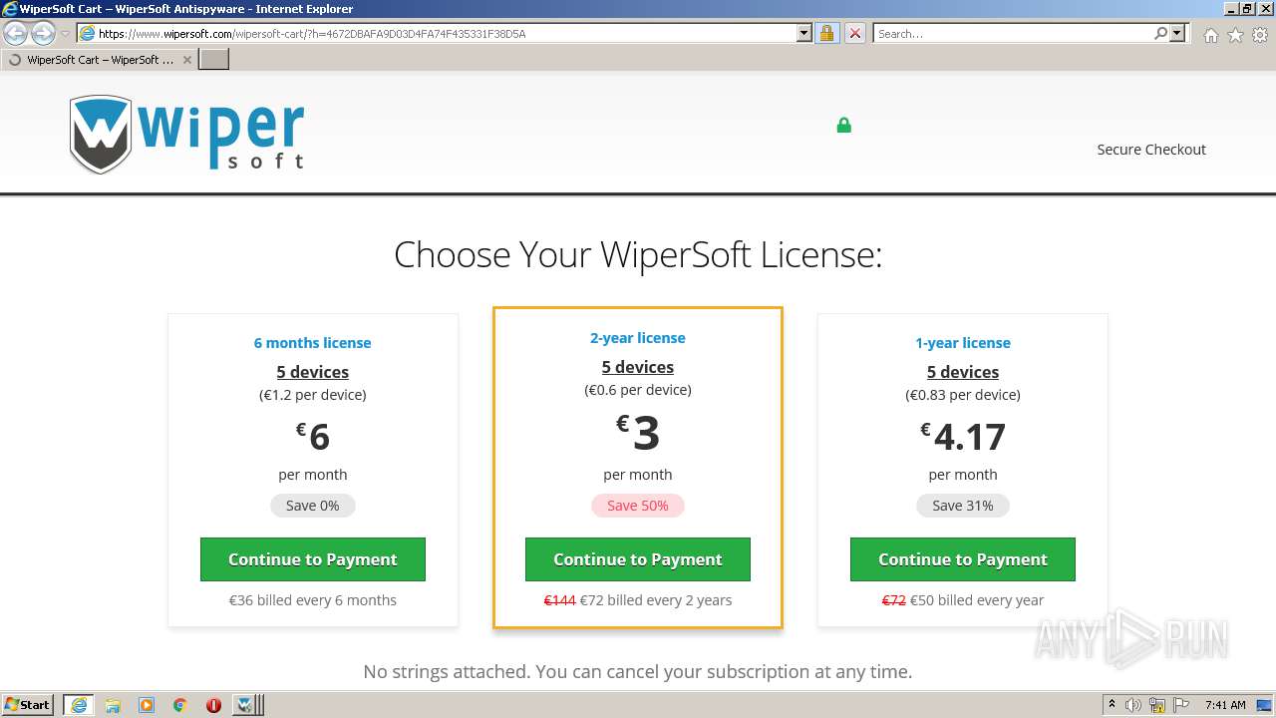Image resolution: width=1276 pixels, height=718 pixels.
Task: Open the Windows Start menu
Action: click(28, 705)
